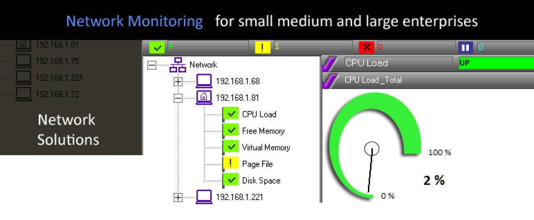
Task: Click the yellow Page File warning icon
Action: 231,164
